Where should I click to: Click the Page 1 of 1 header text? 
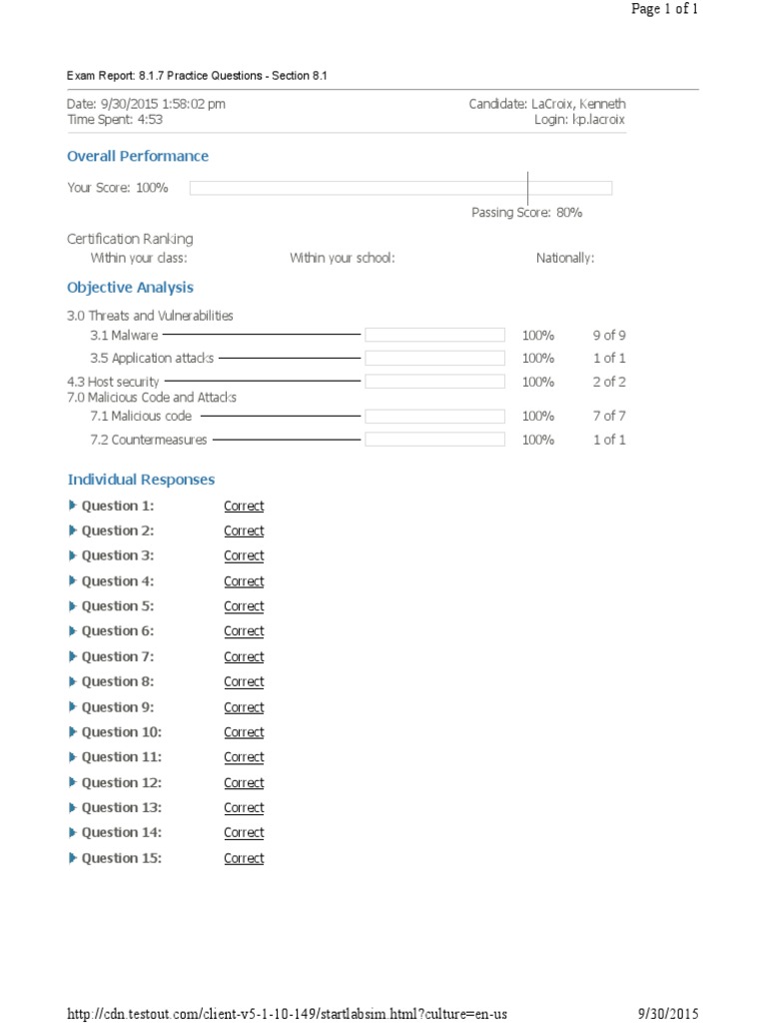tap(664, 8)
